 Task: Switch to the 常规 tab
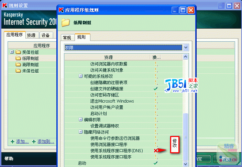[67, 38]
